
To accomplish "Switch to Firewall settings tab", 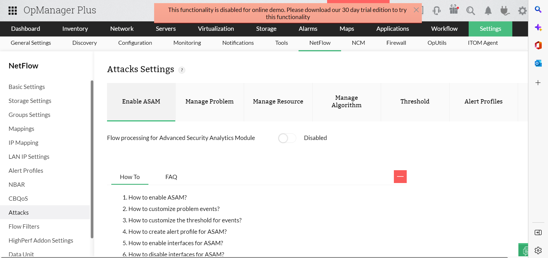I will pos(396,43).
